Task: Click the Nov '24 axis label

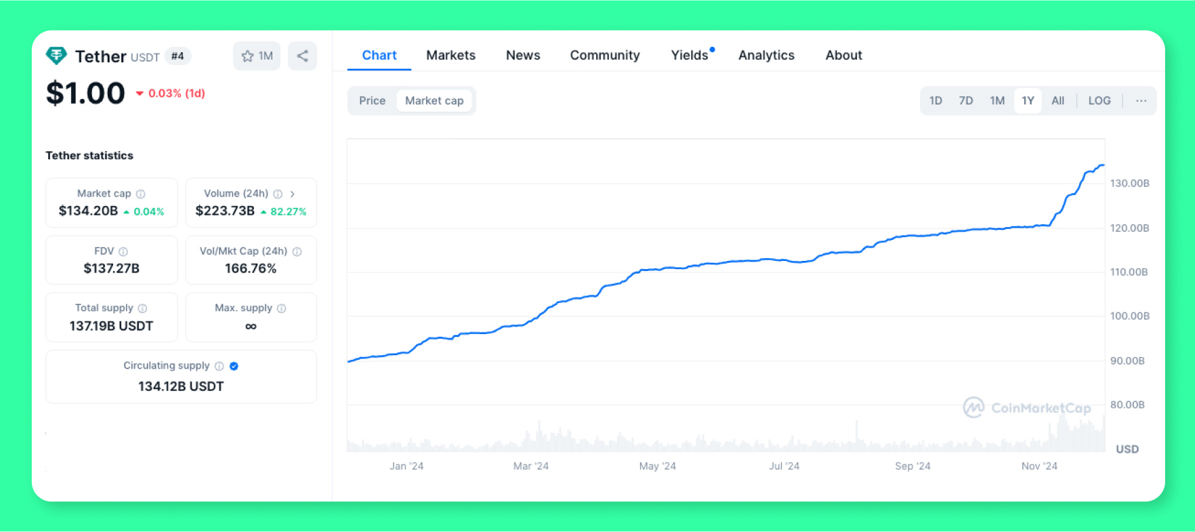Action: pos(1039,466)
